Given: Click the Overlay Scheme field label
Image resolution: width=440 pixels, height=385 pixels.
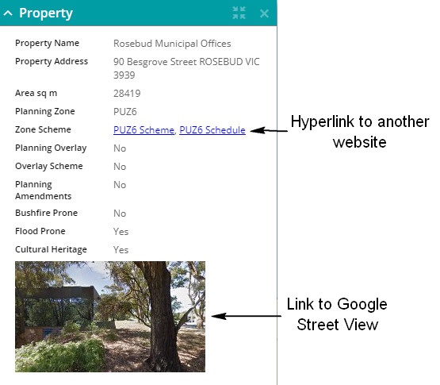Looking at the screenshot, I should 49,166.
